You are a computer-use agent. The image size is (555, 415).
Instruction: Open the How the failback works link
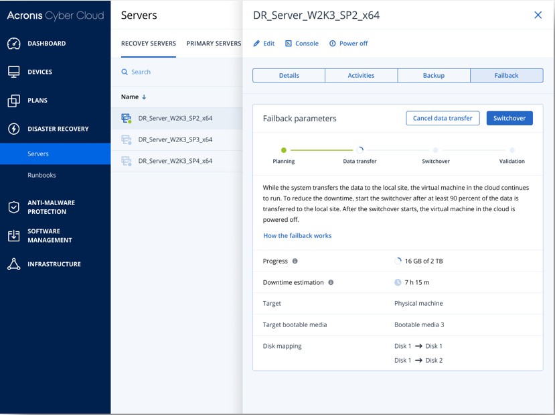pyautogui.click(x=297, y=235)
